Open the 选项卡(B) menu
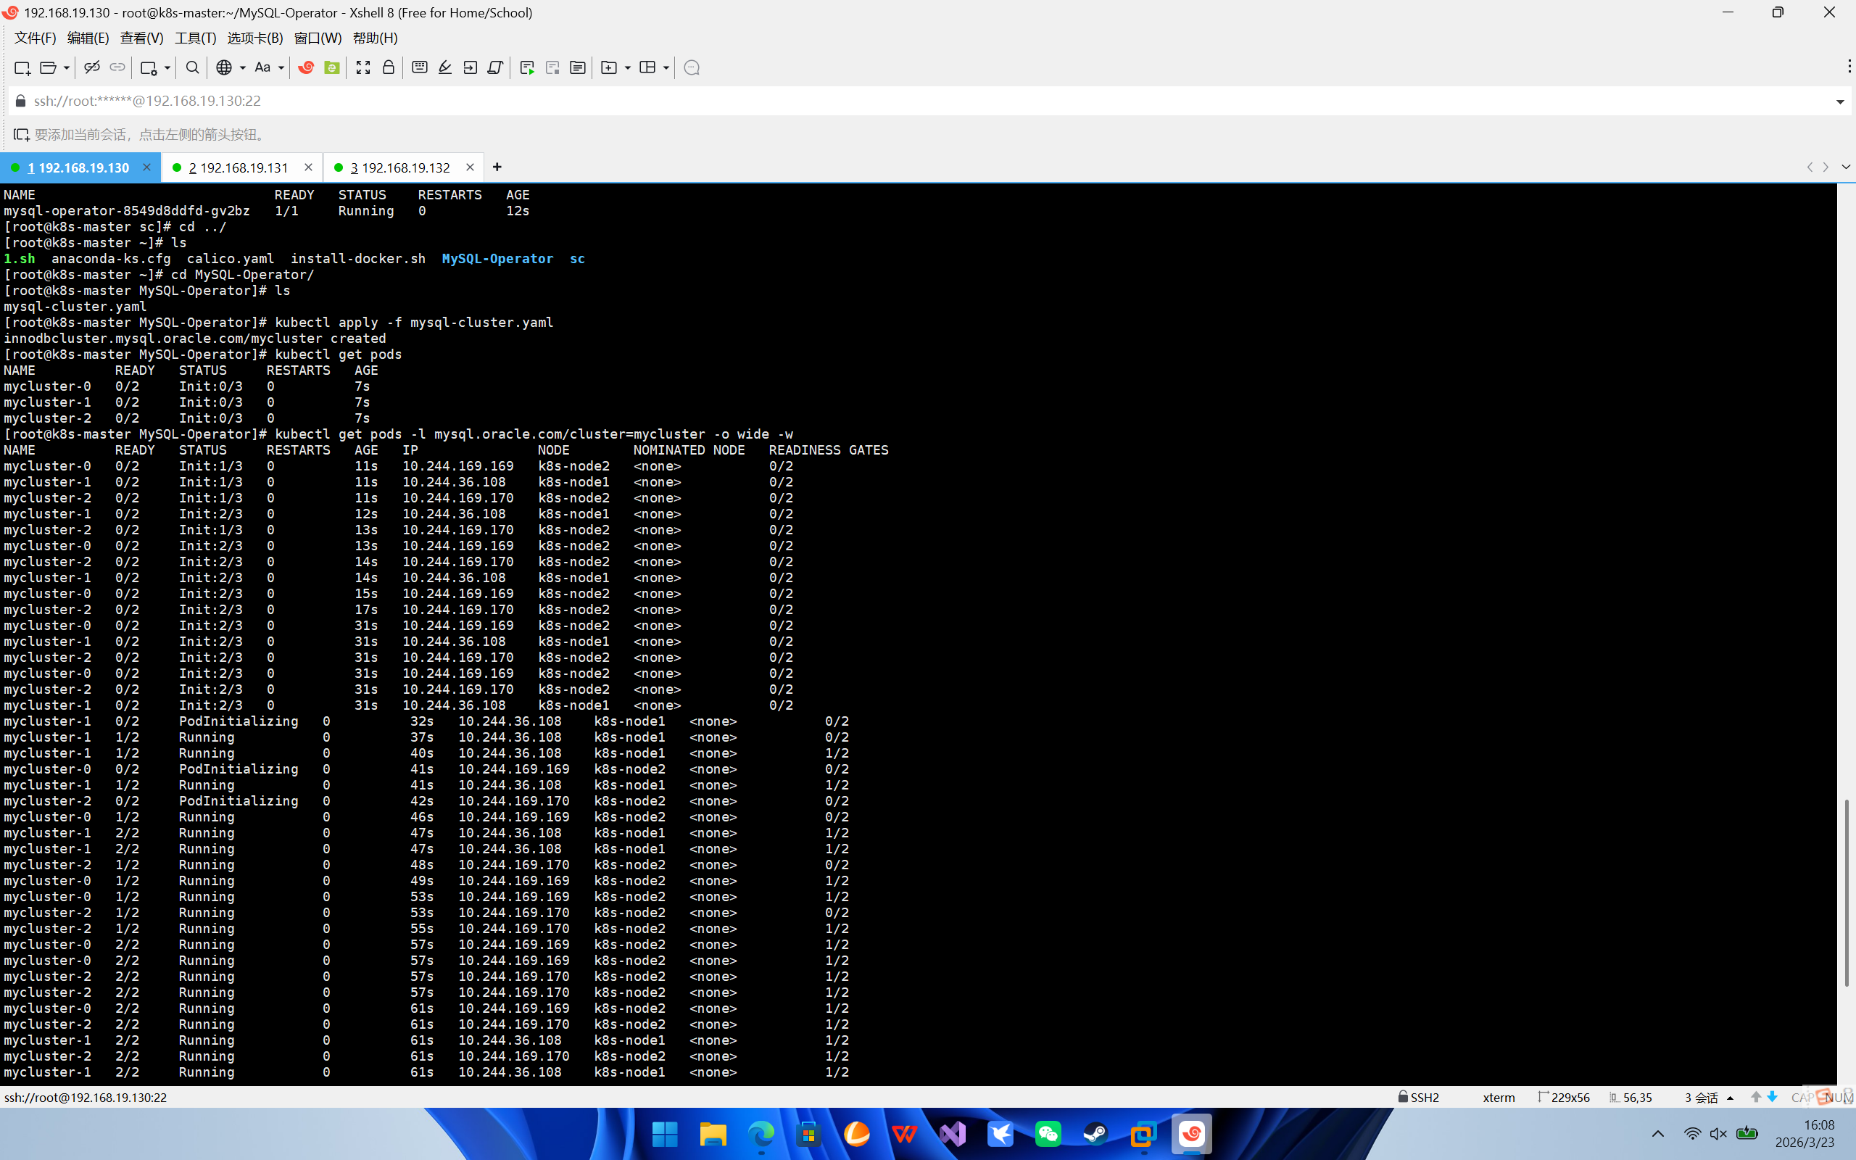This screenshot has width=1856, height=1160. [255, 38]
